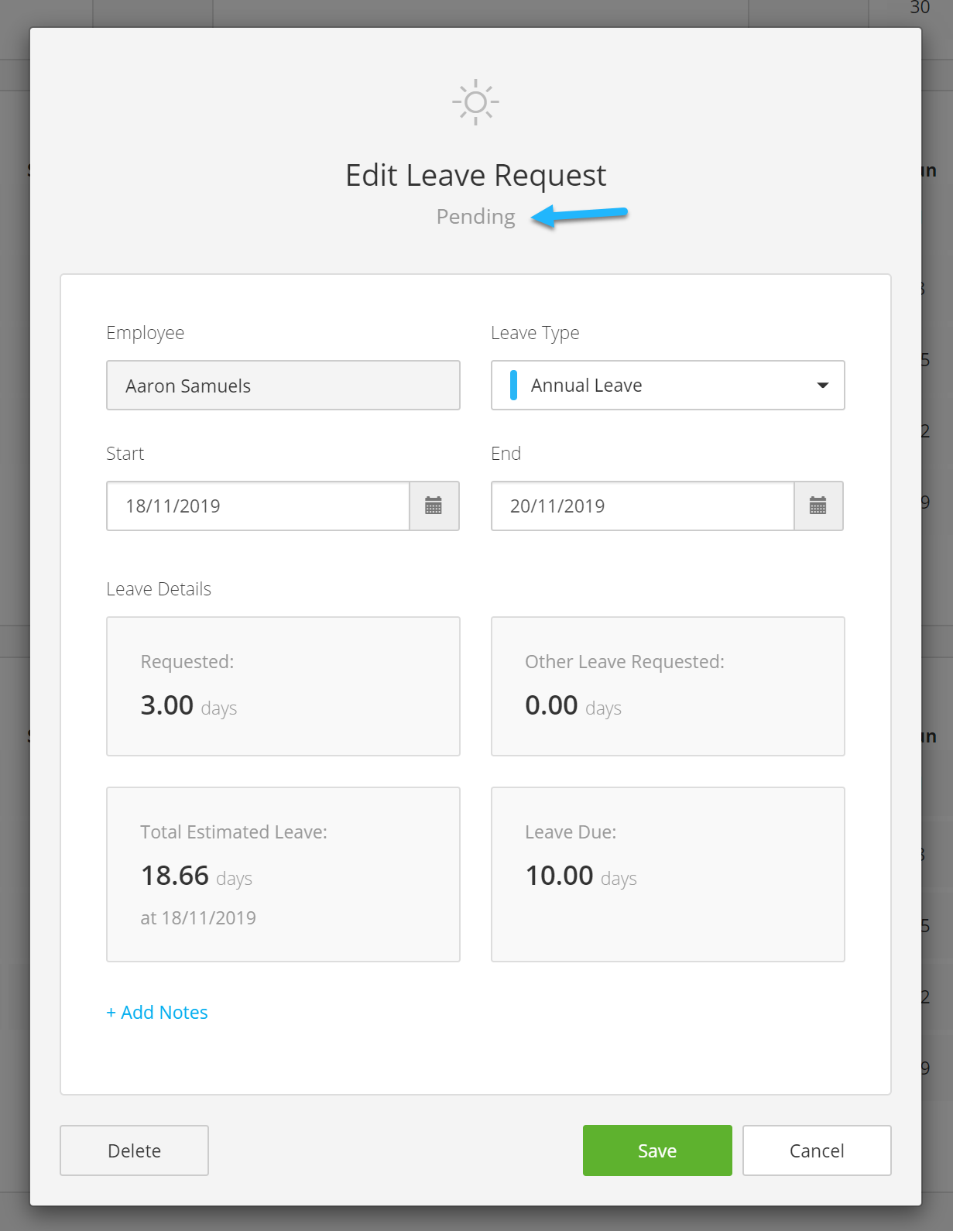Open the Start date calendar picker

434,506
